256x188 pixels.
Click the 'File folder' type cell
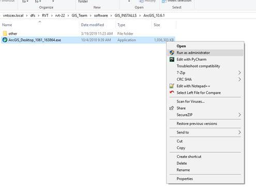pyautogui.click(x=125, y=34)
